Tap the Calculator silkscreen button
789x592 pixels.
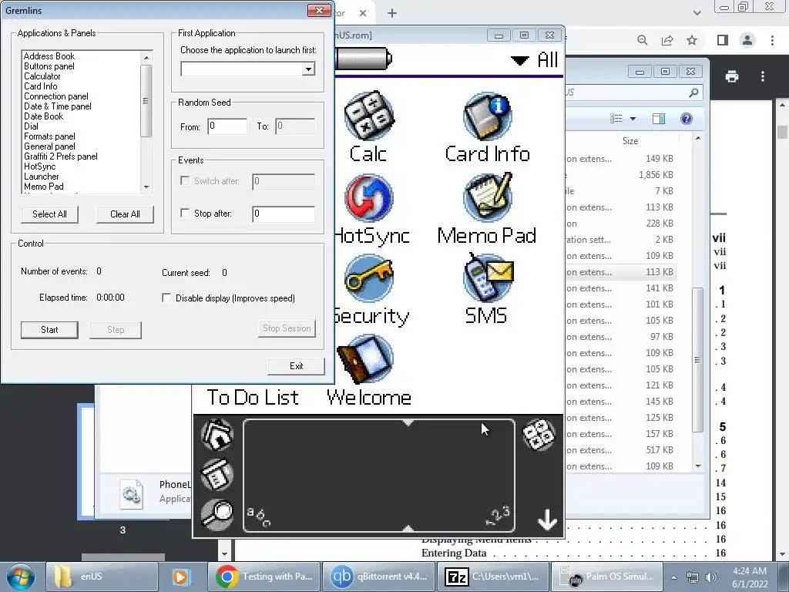pyautogui.click(x=539, y=434)
